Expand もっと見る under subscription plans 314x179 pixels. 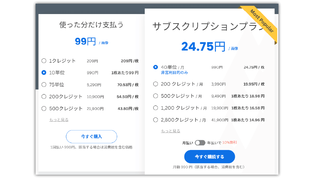[x=170, y=131]
